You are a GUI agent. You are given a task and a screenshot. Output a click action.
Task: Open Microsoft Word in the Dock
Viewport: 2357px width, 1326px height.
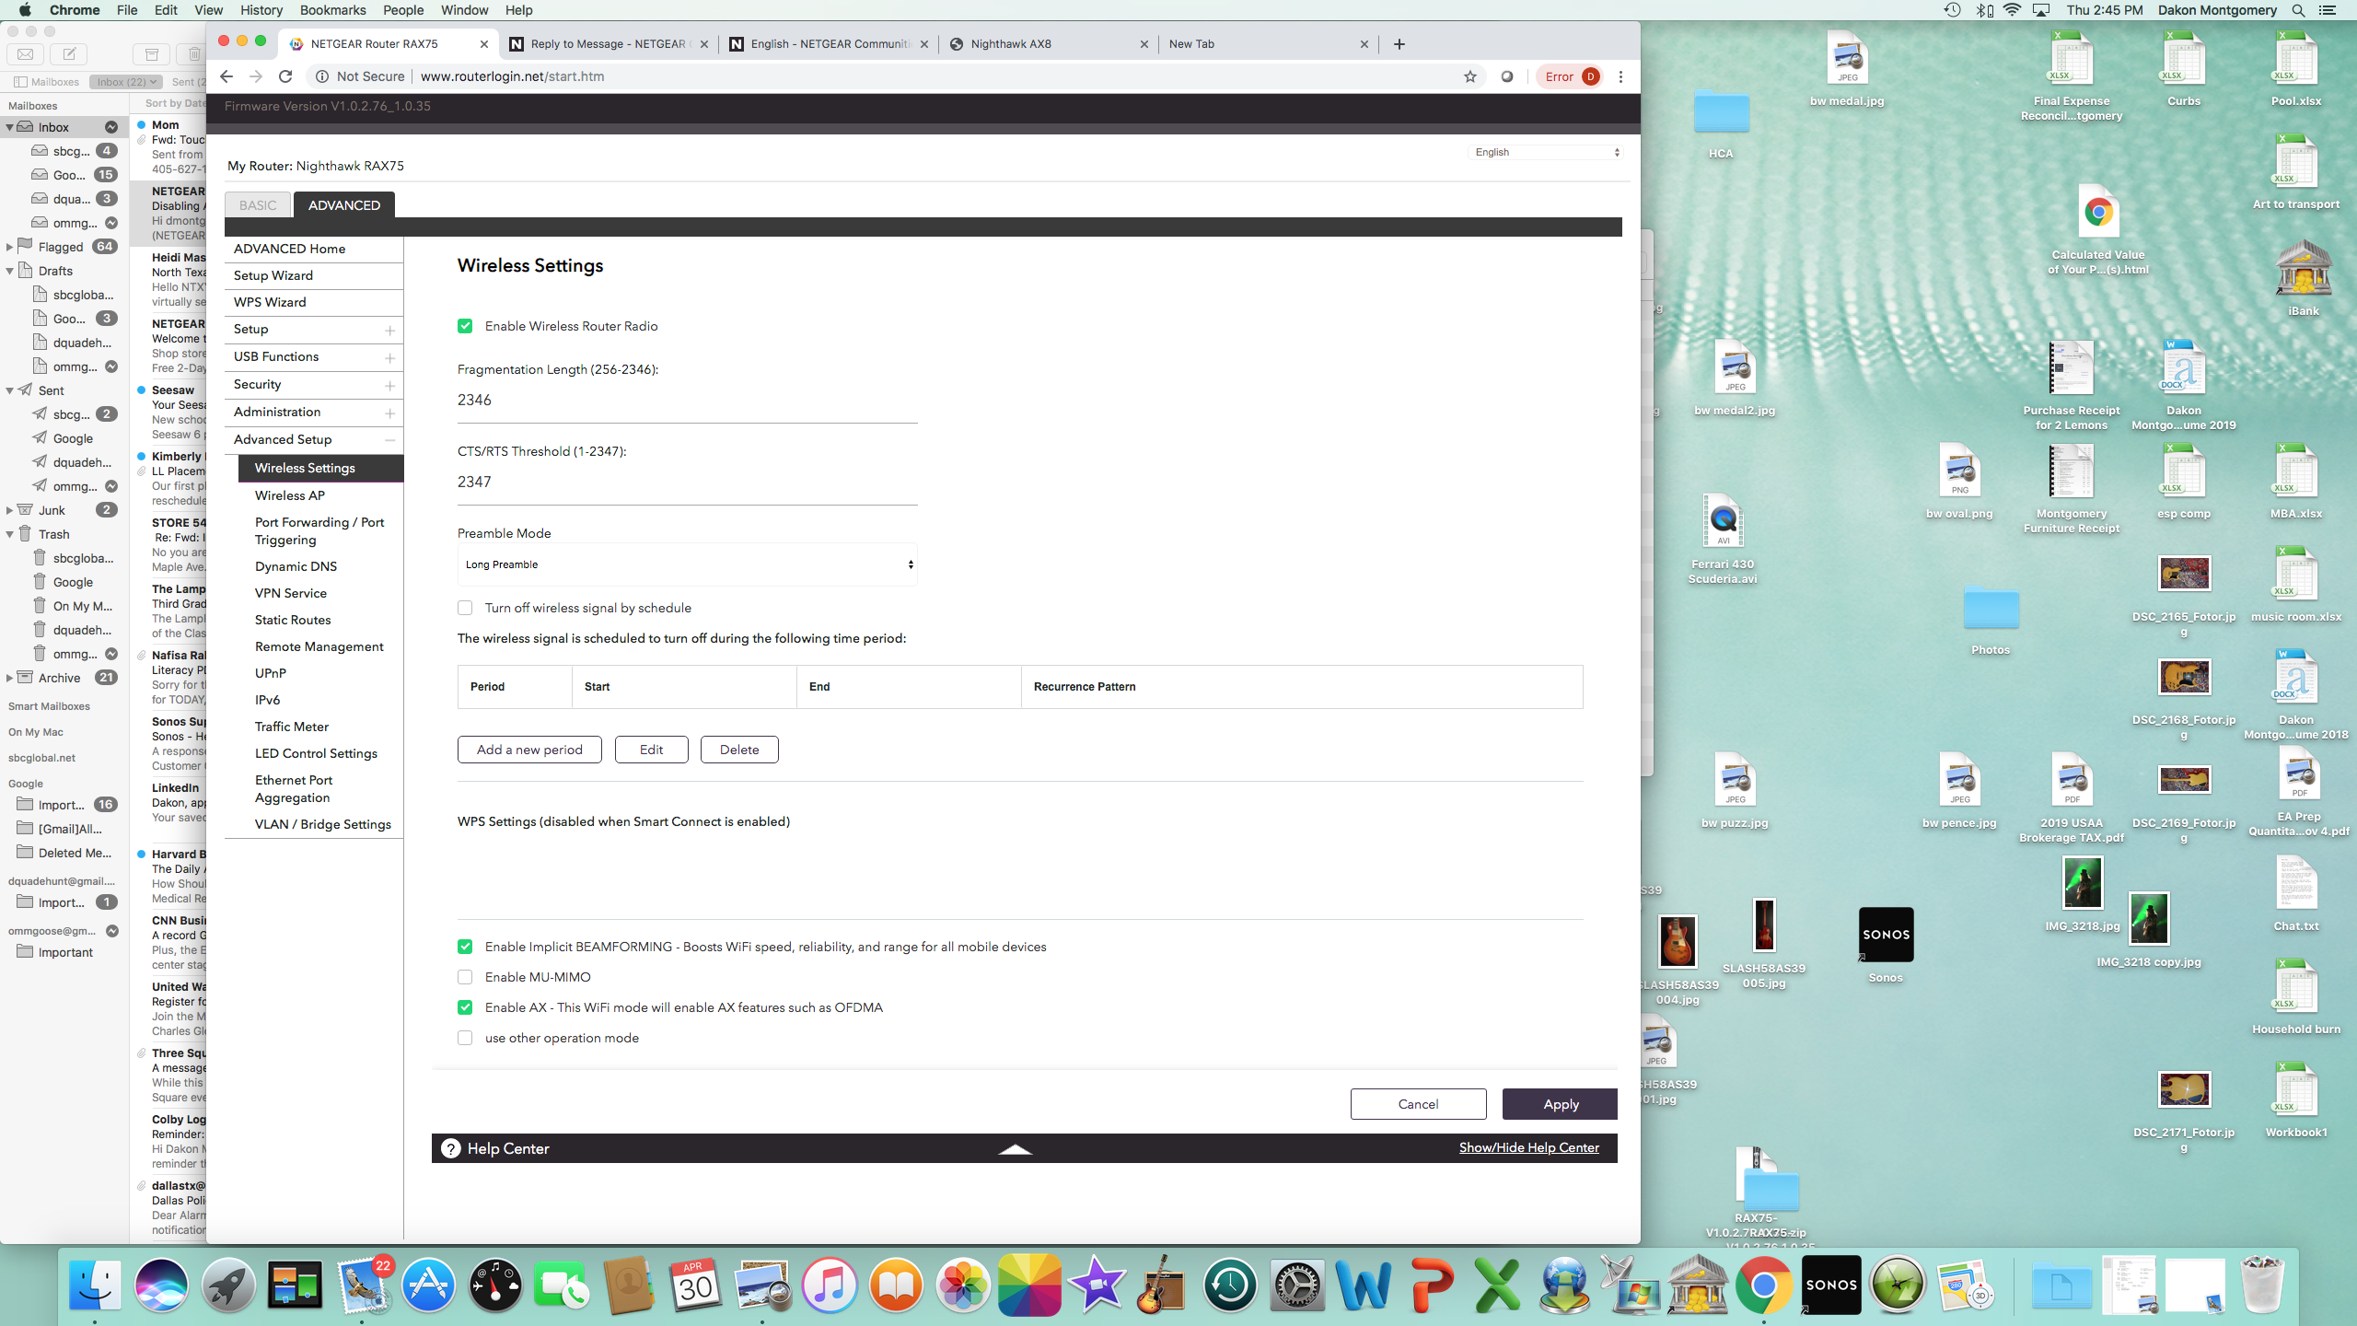pos(1364,1285)
